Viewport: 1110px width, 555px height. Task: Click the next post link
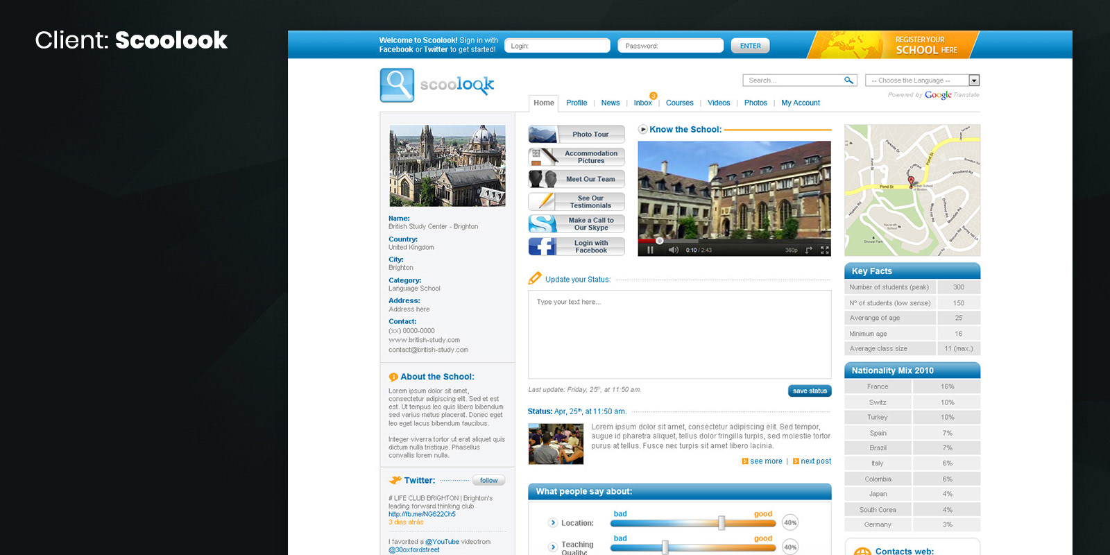pyautogui.click(x=816, y=461)
